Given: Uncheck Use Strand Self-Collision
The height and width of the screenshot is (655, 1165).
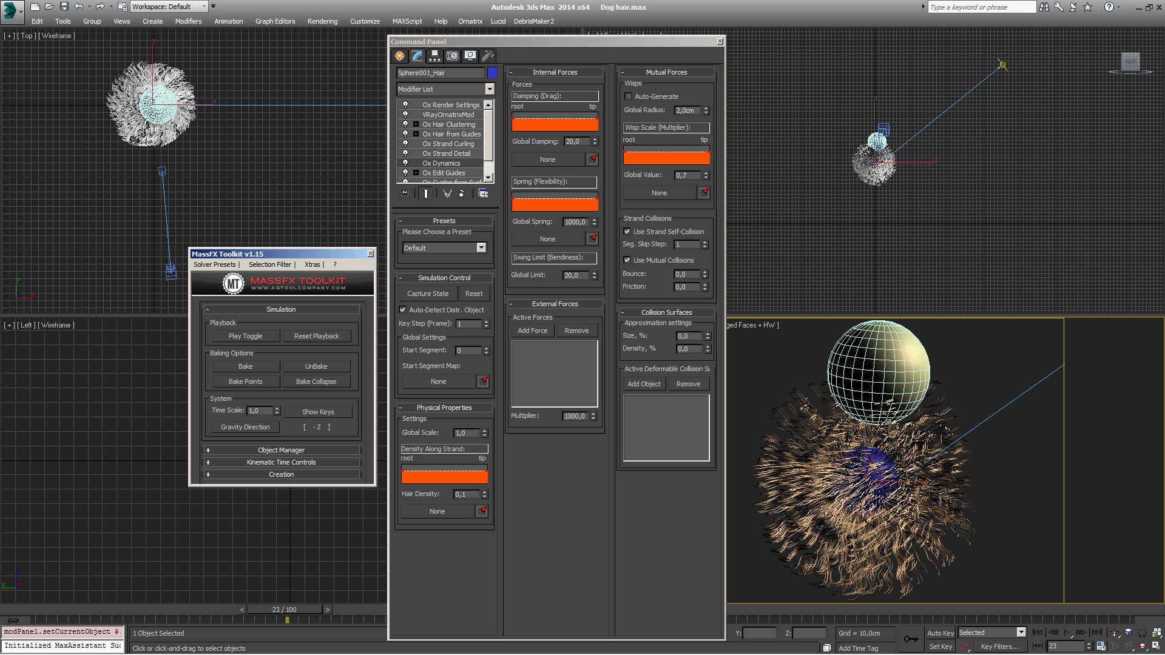Looking at the screenshot, I should (627, 232).
